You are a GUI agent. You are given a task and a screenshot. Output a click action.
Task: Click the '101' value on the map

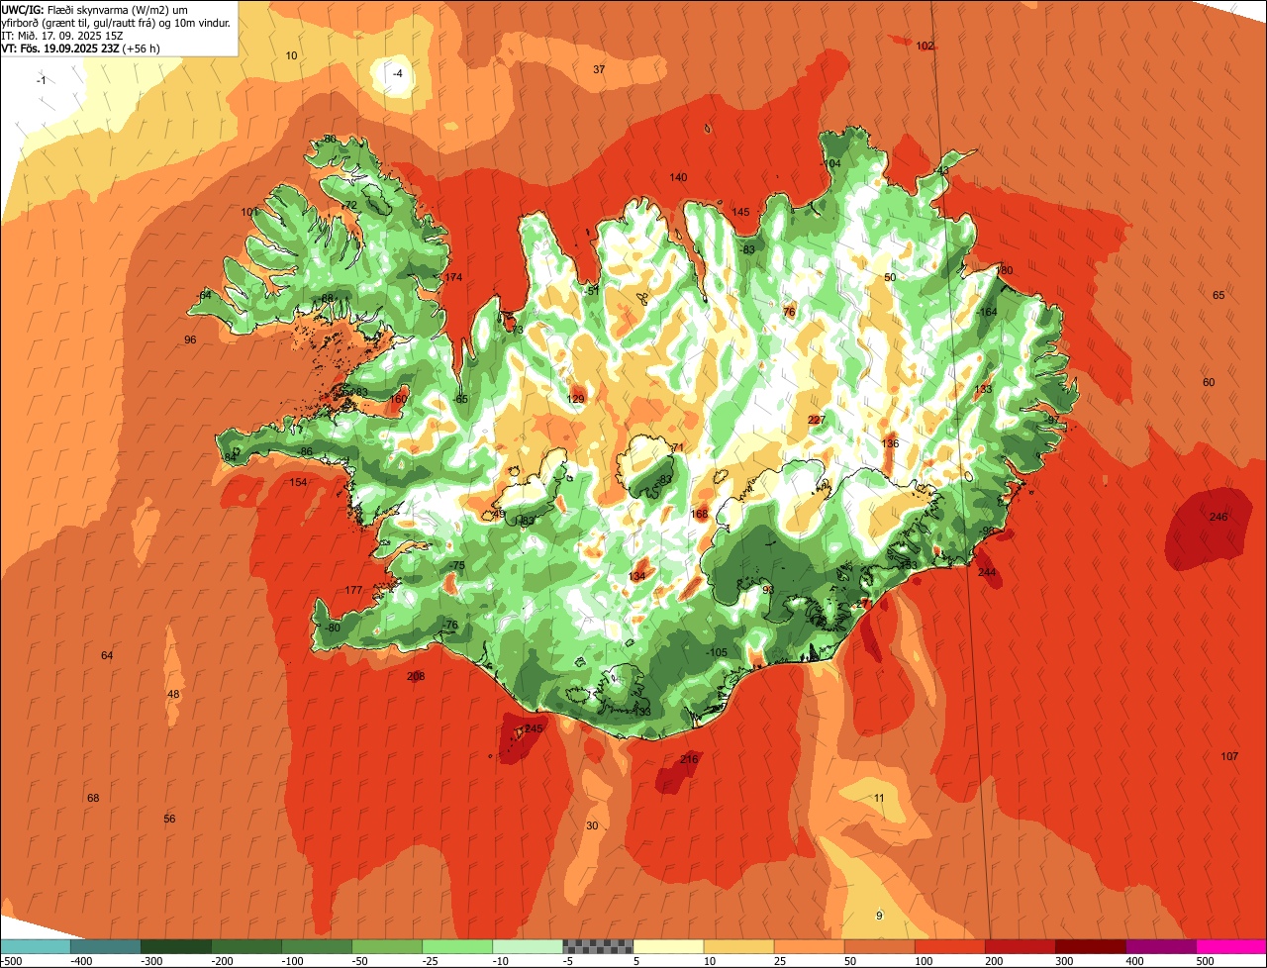point(249,212)
